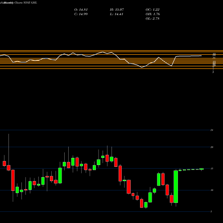Click the last green candle at the far right
223x223 pixels.
tap(202, 169)
